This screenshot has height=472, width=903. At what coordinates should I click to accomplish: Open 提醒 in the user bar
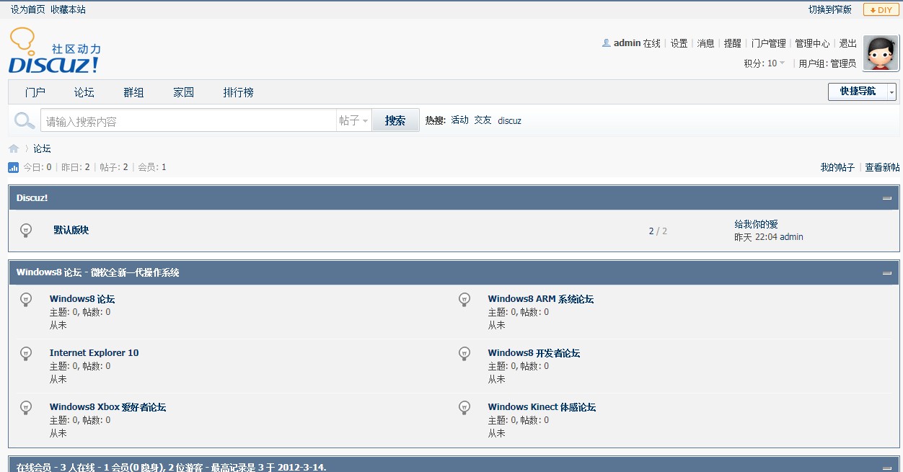(733, 43)
